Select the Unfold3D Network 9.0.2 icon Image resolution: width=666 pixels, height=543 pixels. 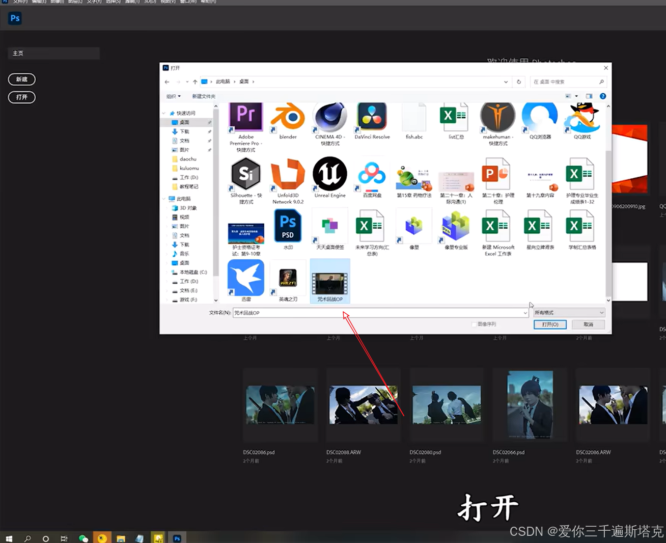point(288,174)
